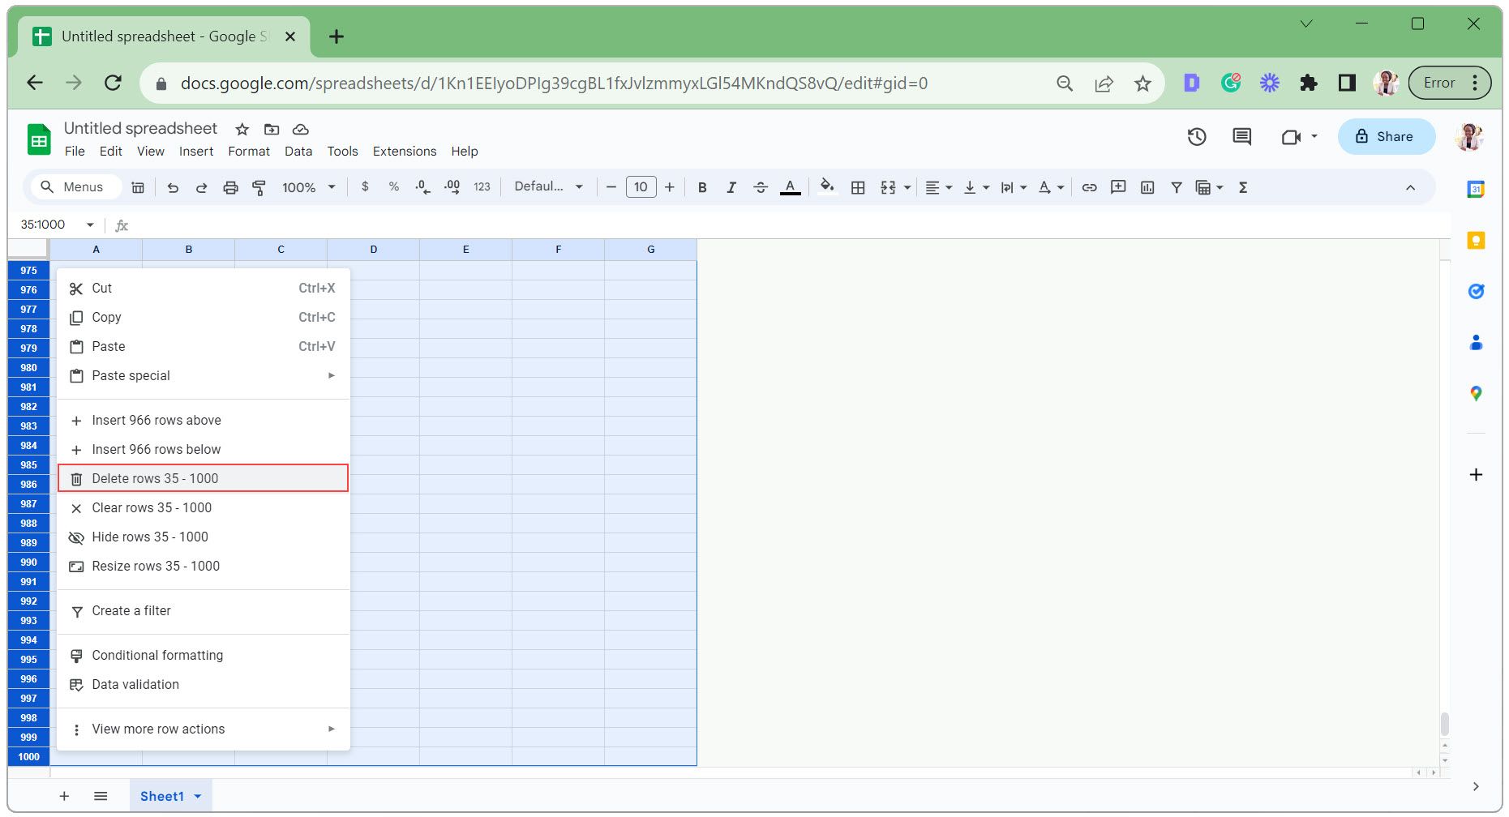
Task: Open the Functions sigma icon
Action: (1242, 187)
